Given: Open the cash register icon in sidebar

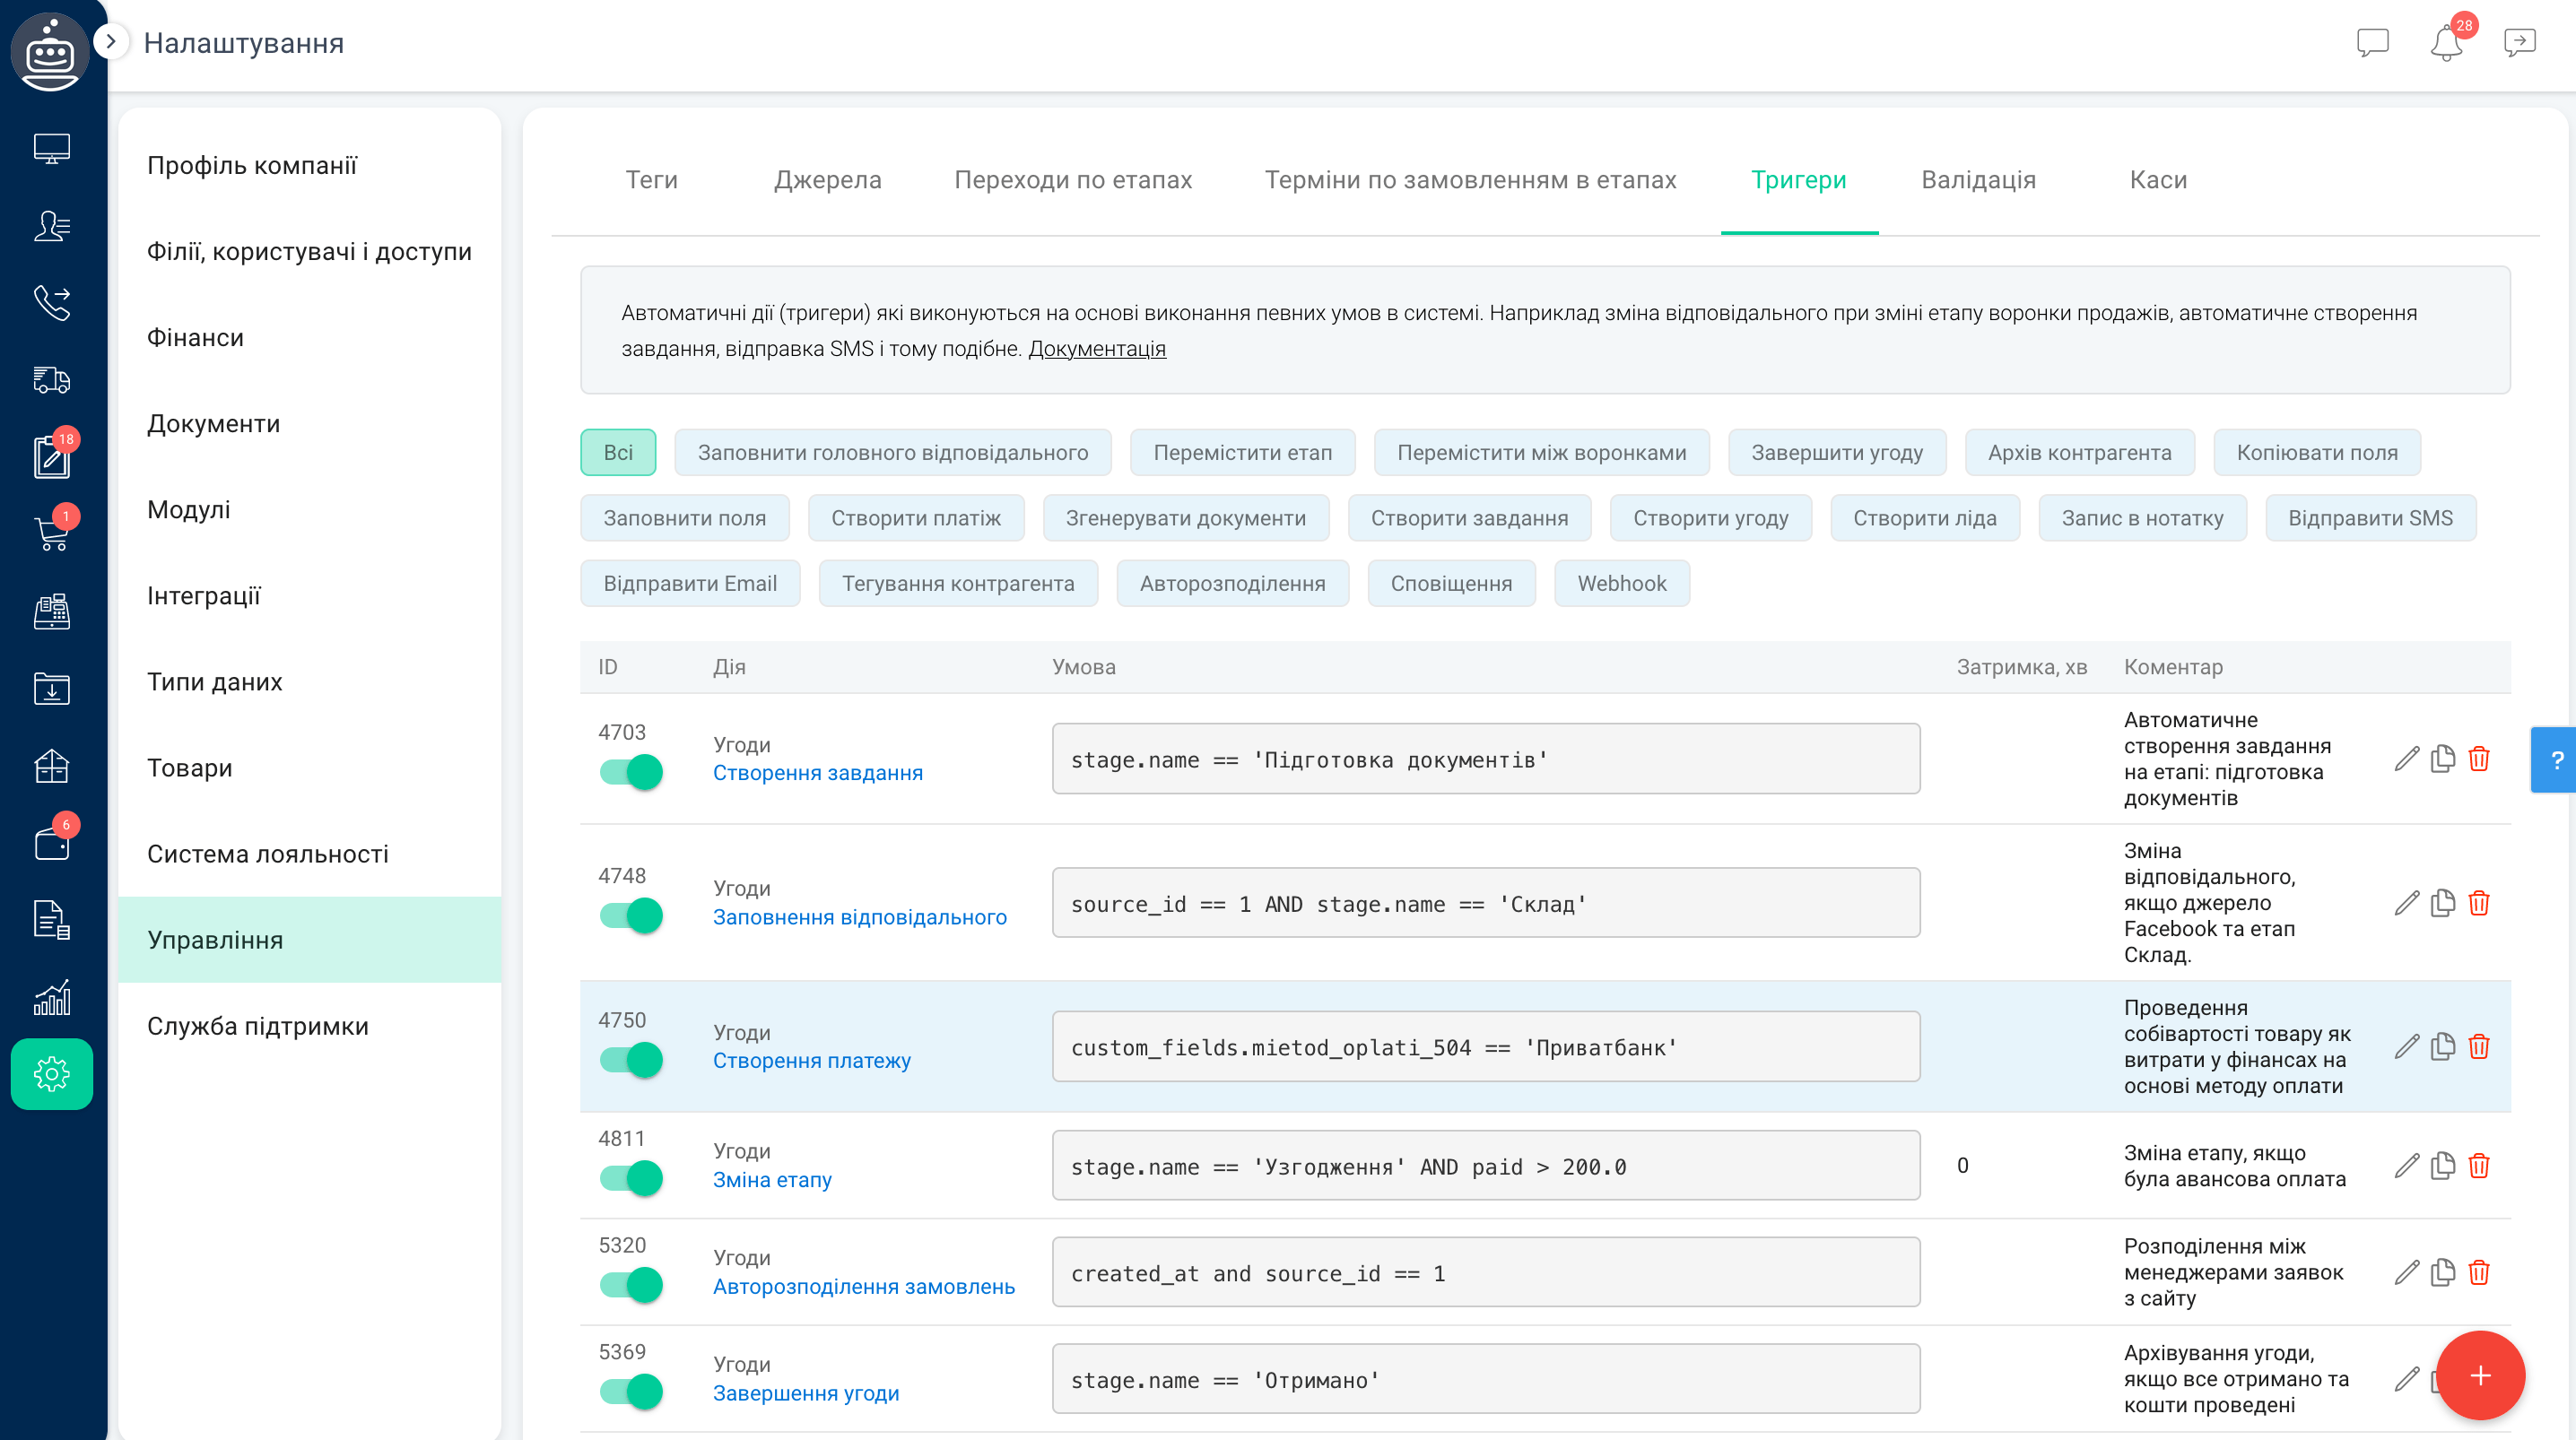Looking at the screenshot, I should tap(52, 611).
